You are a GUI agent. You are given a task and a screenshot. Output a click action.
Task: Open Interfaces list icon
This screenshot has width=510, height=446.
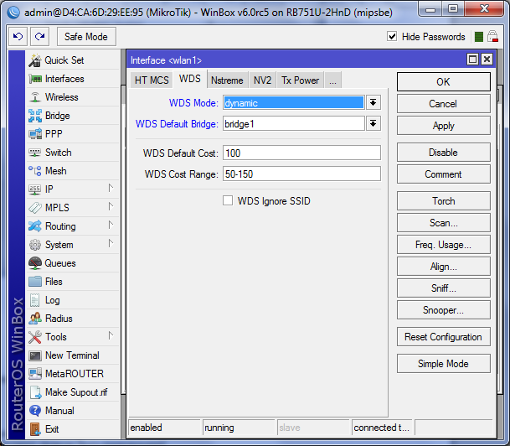(x=35, y=79)
